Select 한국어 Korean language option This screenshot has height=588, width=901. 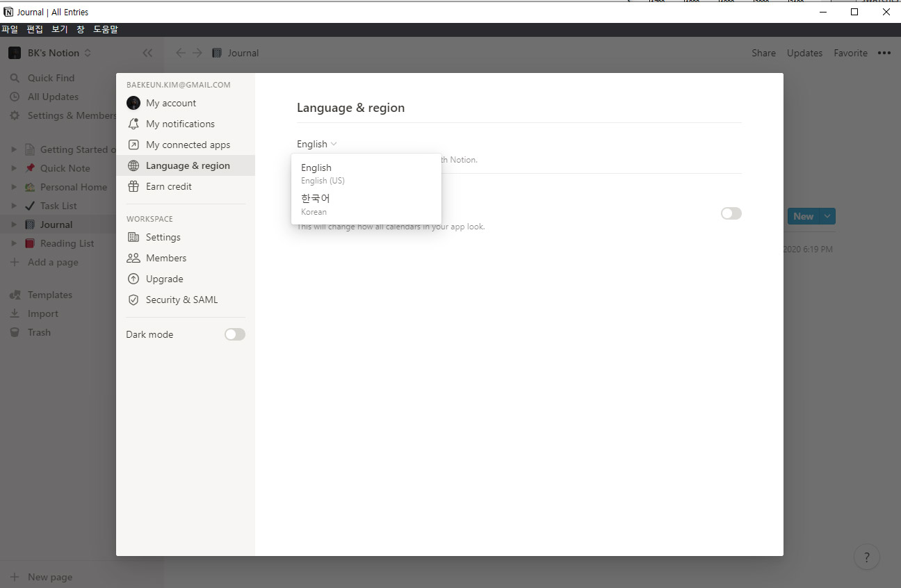coord(366,204)
